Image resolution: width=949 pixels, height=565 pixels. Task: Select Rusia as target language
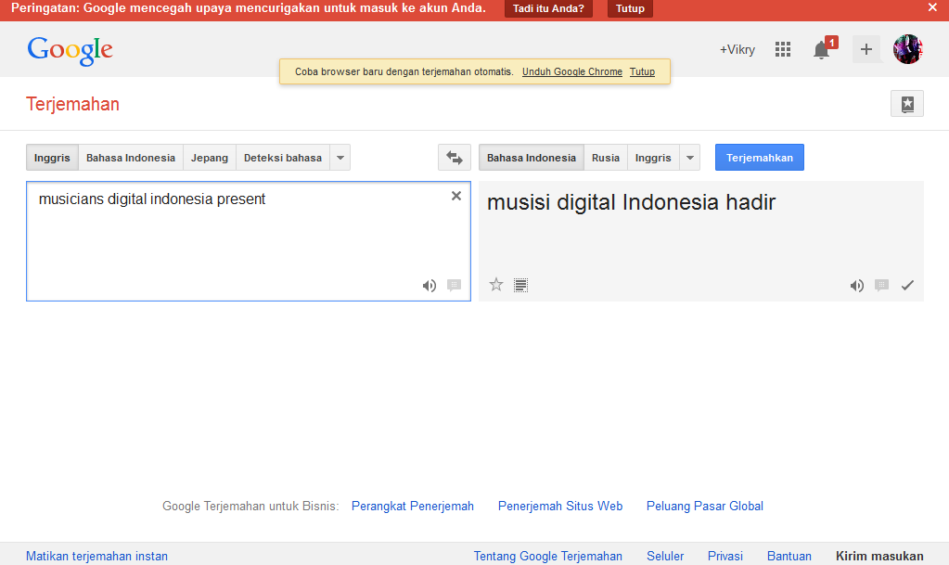click(606, 158)
